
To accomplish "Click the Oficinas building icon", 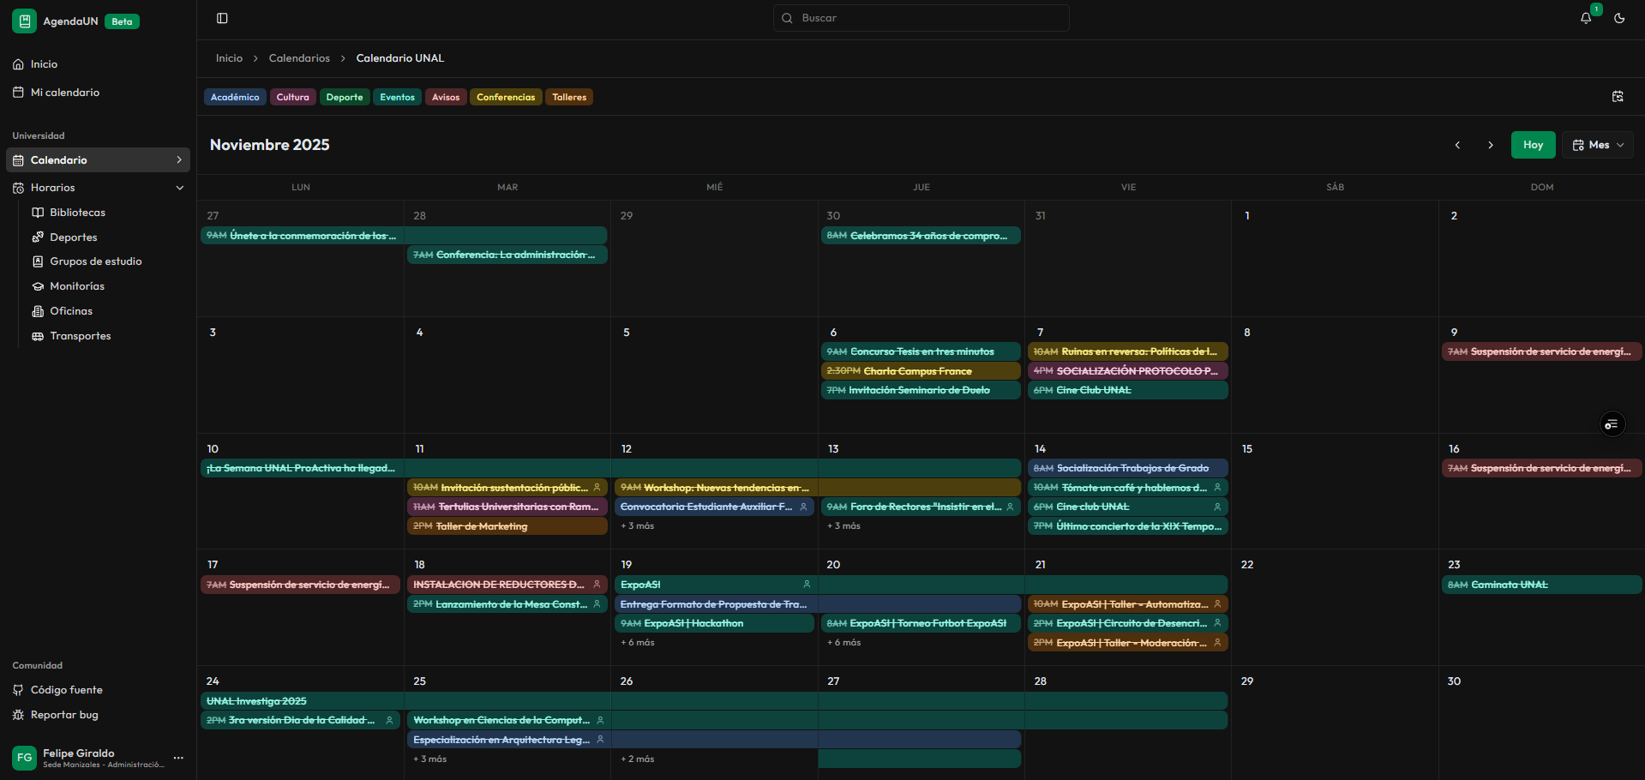I will (x=38, y=311).
